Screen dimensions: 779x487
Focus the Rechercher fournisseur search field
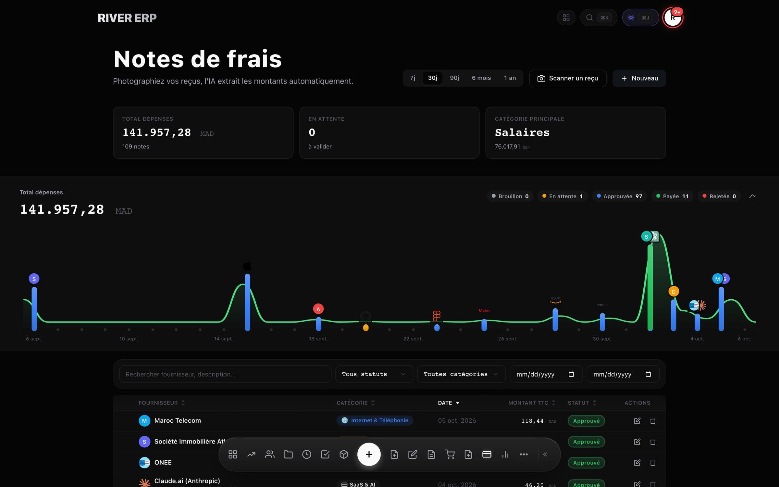(225, 374)
